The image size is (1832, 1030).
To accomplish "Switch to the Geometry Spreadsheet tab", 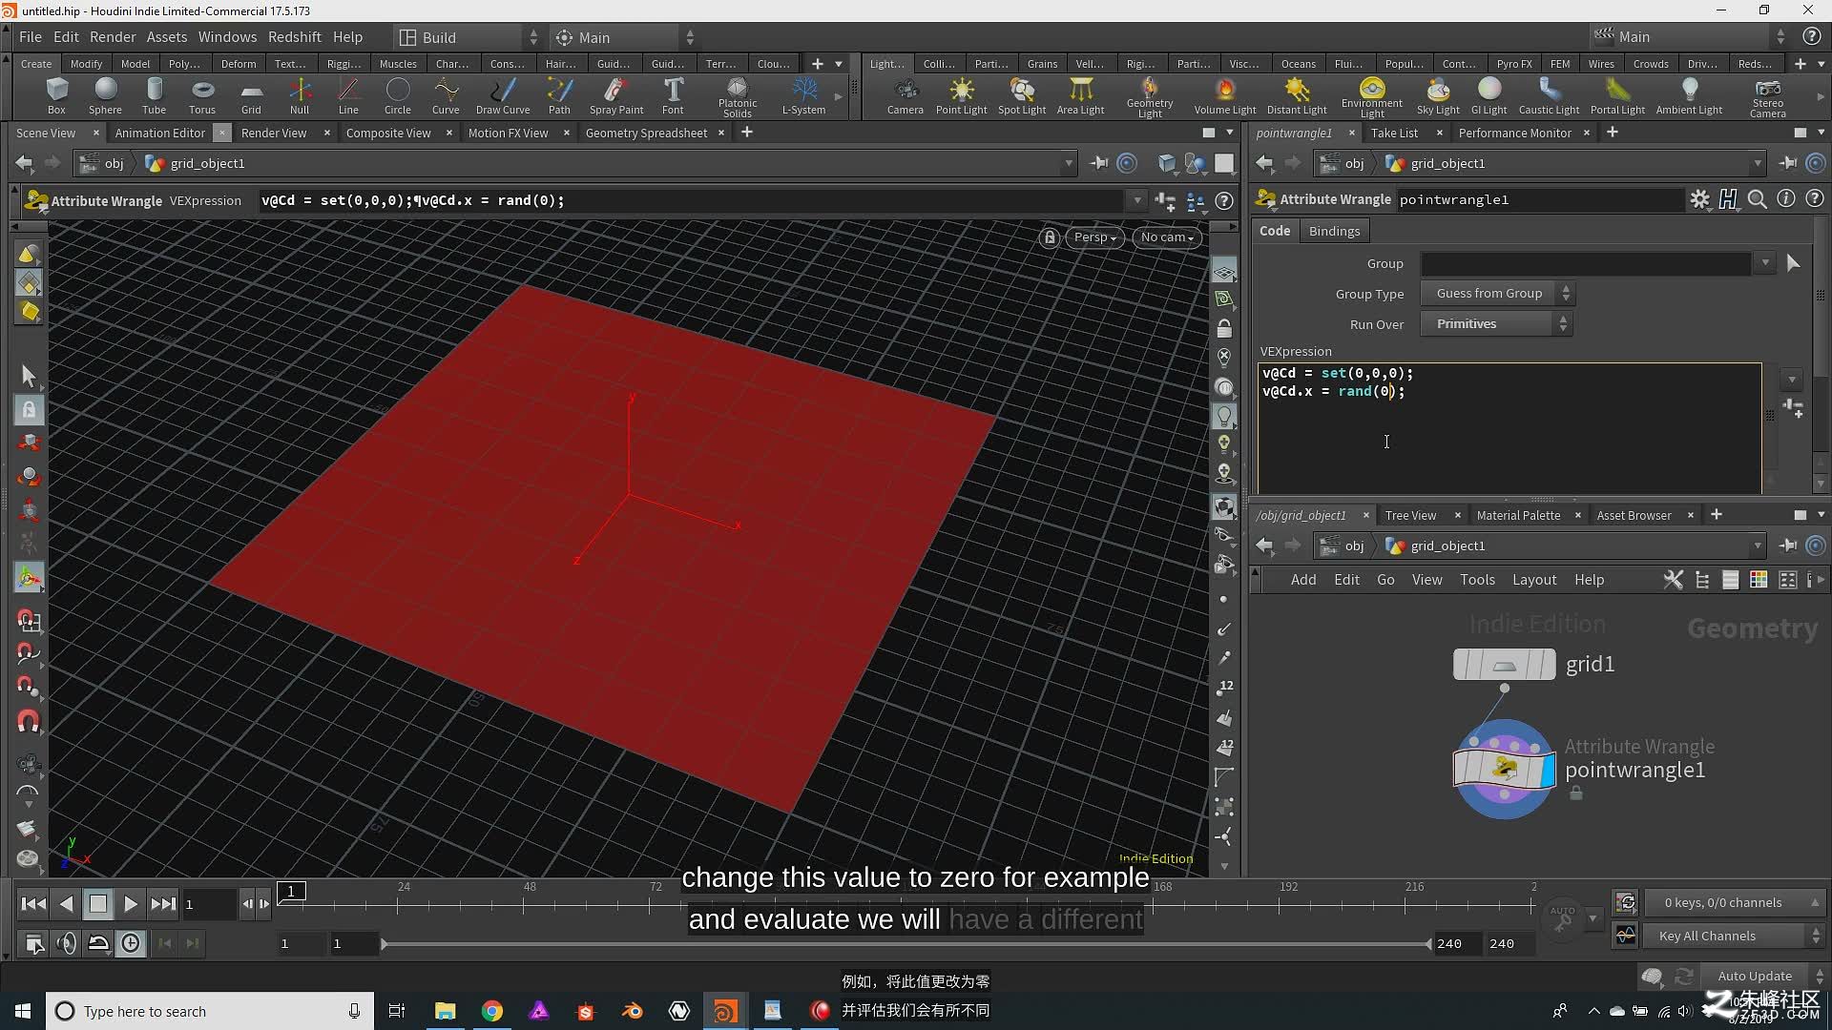I will 646,133.
